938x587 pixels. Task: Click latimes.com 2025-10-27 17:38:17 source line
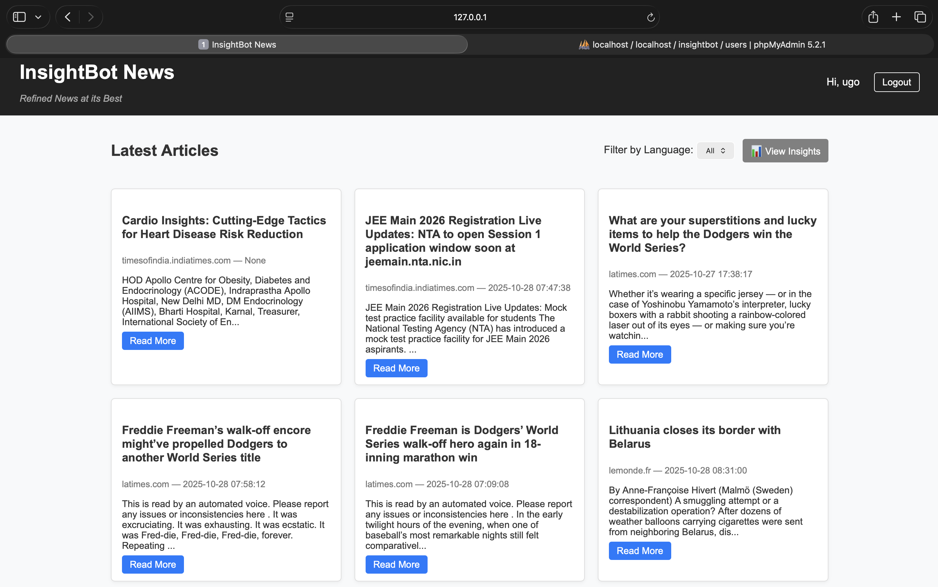click(x=680, y=274)
